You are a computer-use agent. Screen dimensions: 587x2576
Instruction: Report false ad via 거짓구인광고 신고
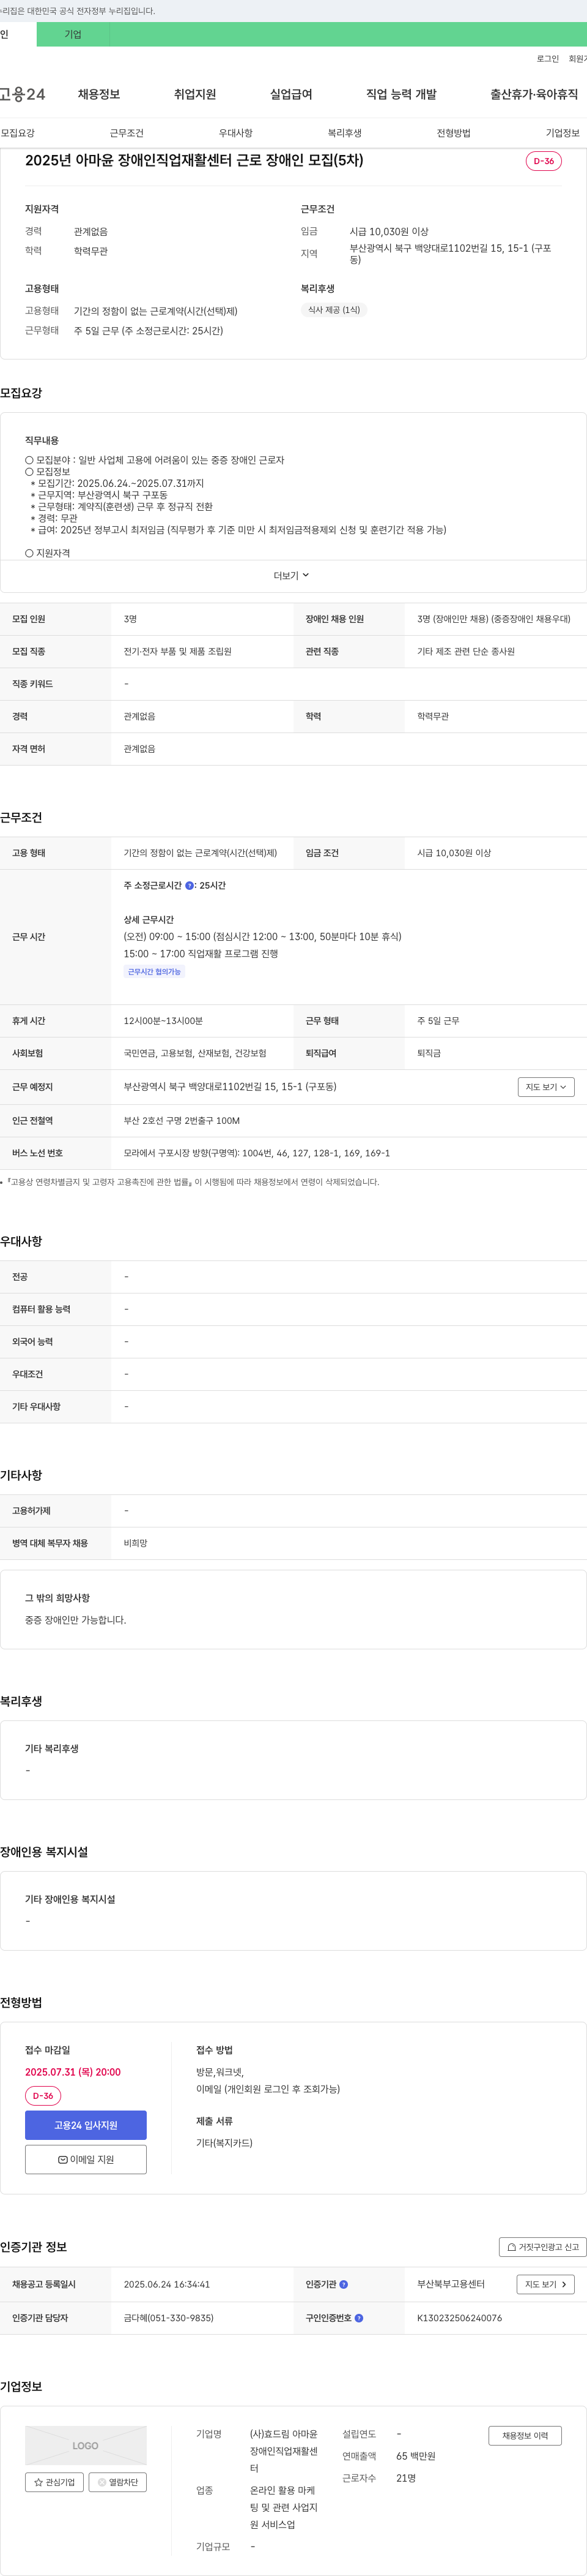[542, 2246]
